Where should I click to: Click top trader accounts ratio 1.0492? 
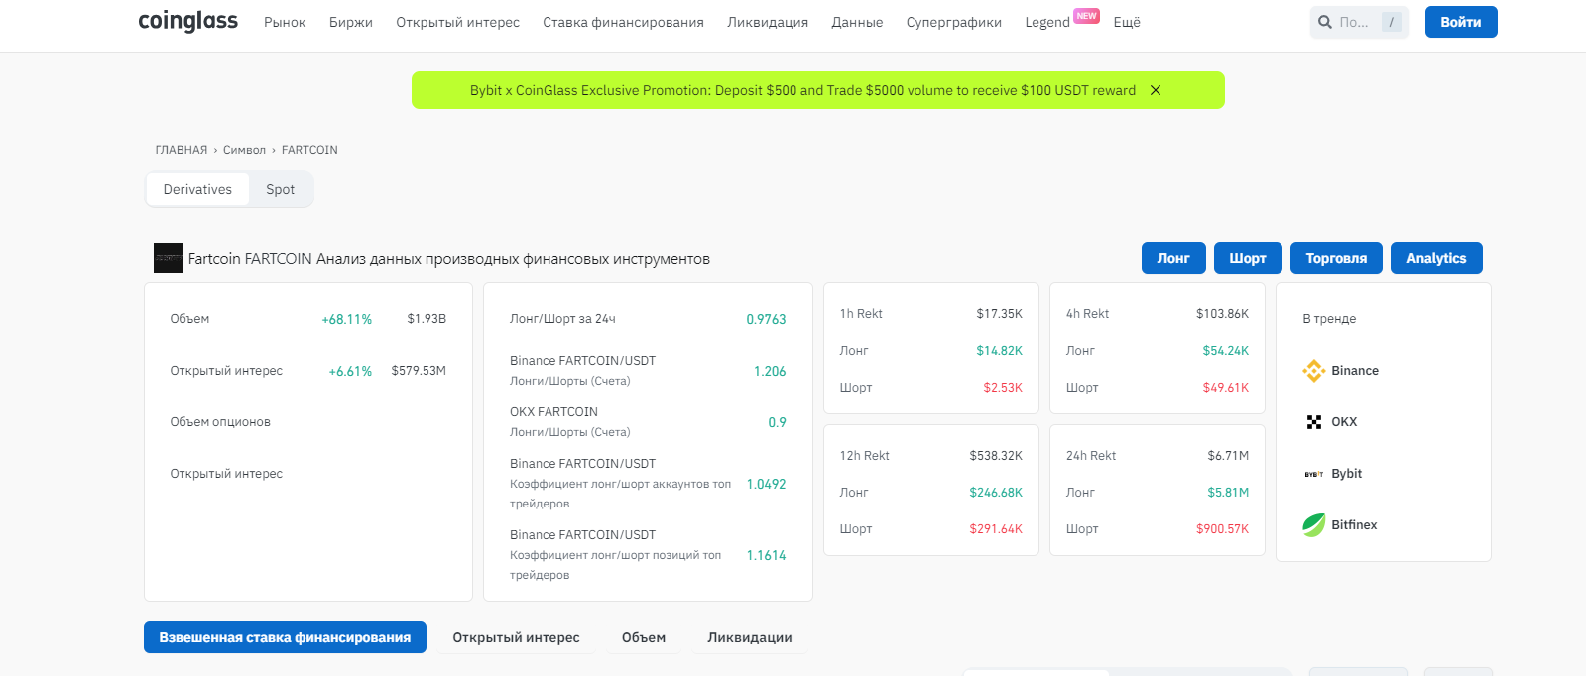(x=766, y=484)
